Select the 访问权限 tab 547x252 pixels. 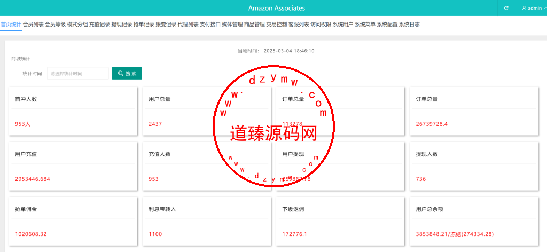(321, 25)
